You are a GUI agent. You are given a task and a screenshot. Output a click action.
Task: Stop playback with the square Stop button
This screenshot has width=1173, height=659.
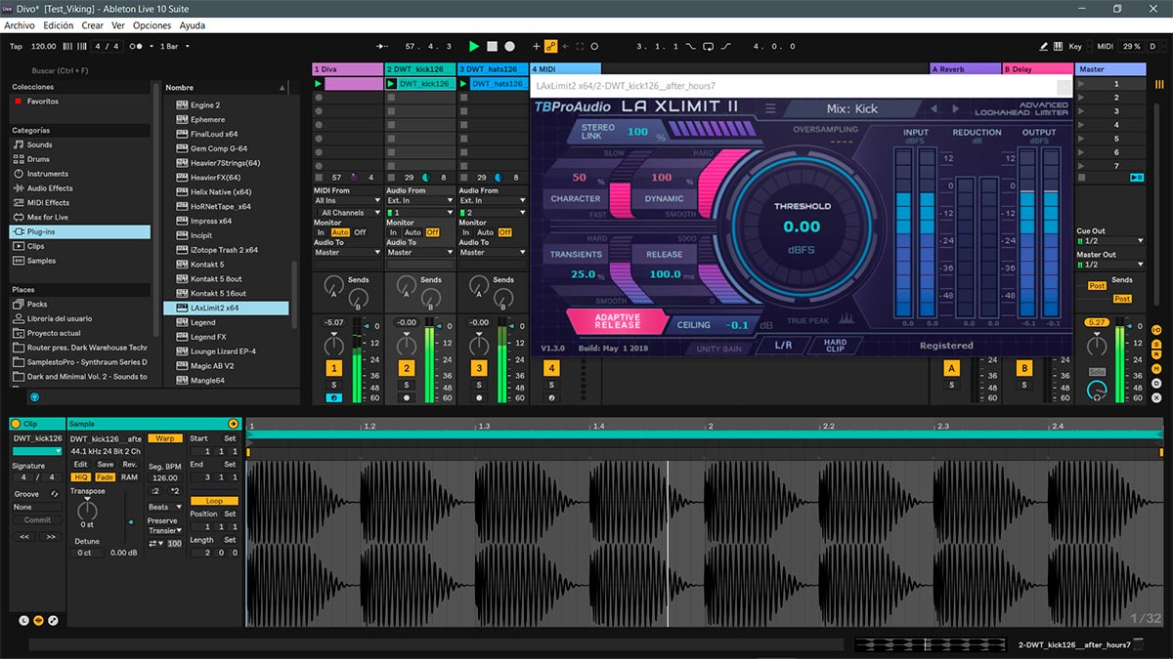coord(492,46)
